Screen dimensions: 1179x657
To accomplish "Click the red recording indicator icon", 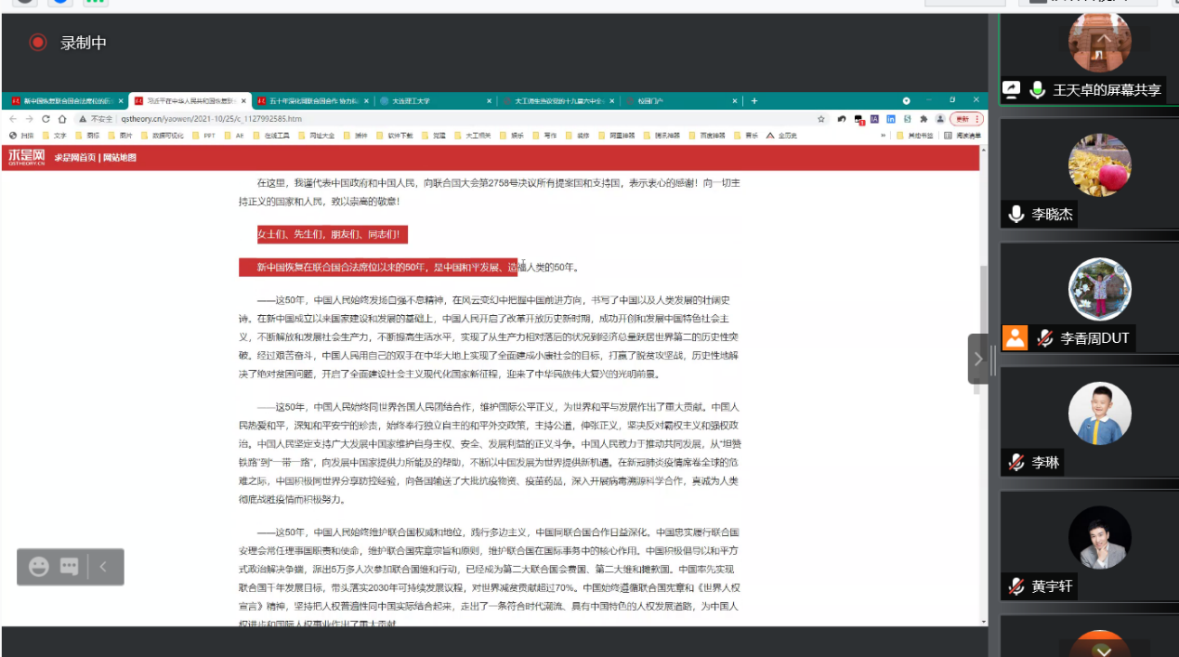I will click(37, 42).
